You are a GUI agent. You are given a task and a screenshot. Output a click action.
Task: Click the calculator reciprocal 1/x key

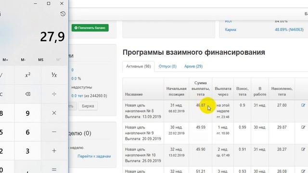coord(54,75)
